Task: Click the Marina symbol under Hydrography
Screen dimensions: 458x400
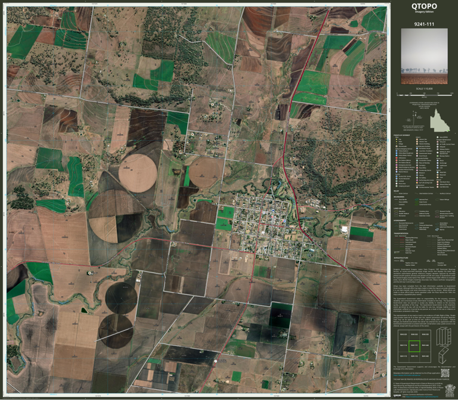Action: (437, 230)
